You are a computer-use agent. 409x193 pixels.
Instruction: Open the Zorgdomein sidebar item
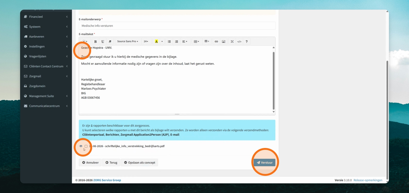(46, 86)
